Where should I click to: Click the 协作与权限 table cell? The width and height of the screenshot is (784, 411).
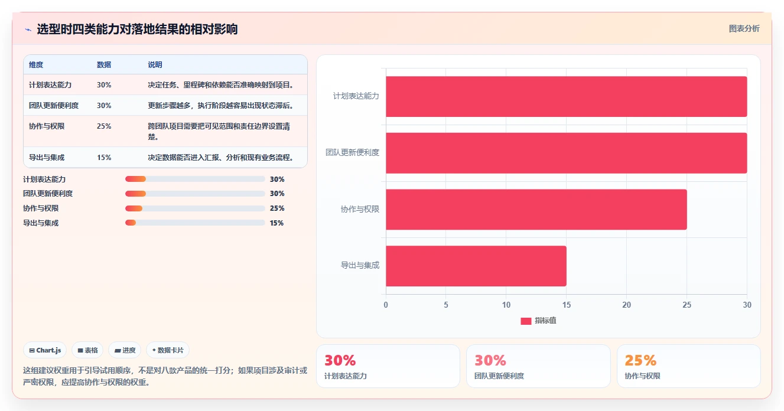point(47,126)
